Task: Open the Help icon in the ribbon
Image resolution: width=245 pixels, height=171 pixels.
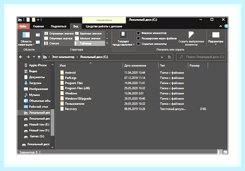Action: pyautogui.click(x=226, y=26)
